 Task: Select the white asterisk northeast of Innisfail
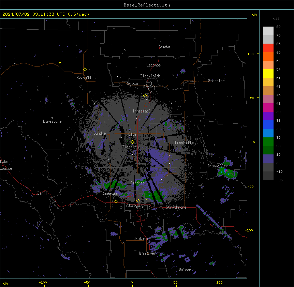pyautogui.click(x=171, y=103)
